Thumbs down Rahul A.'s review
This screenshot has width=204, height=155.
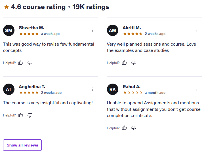pyautogui.click(x=134, y=128)
